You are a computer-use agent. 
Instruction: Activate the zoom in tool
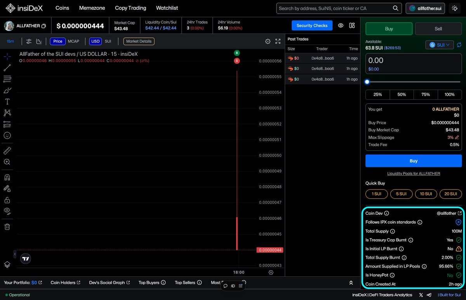pos(7,162)
